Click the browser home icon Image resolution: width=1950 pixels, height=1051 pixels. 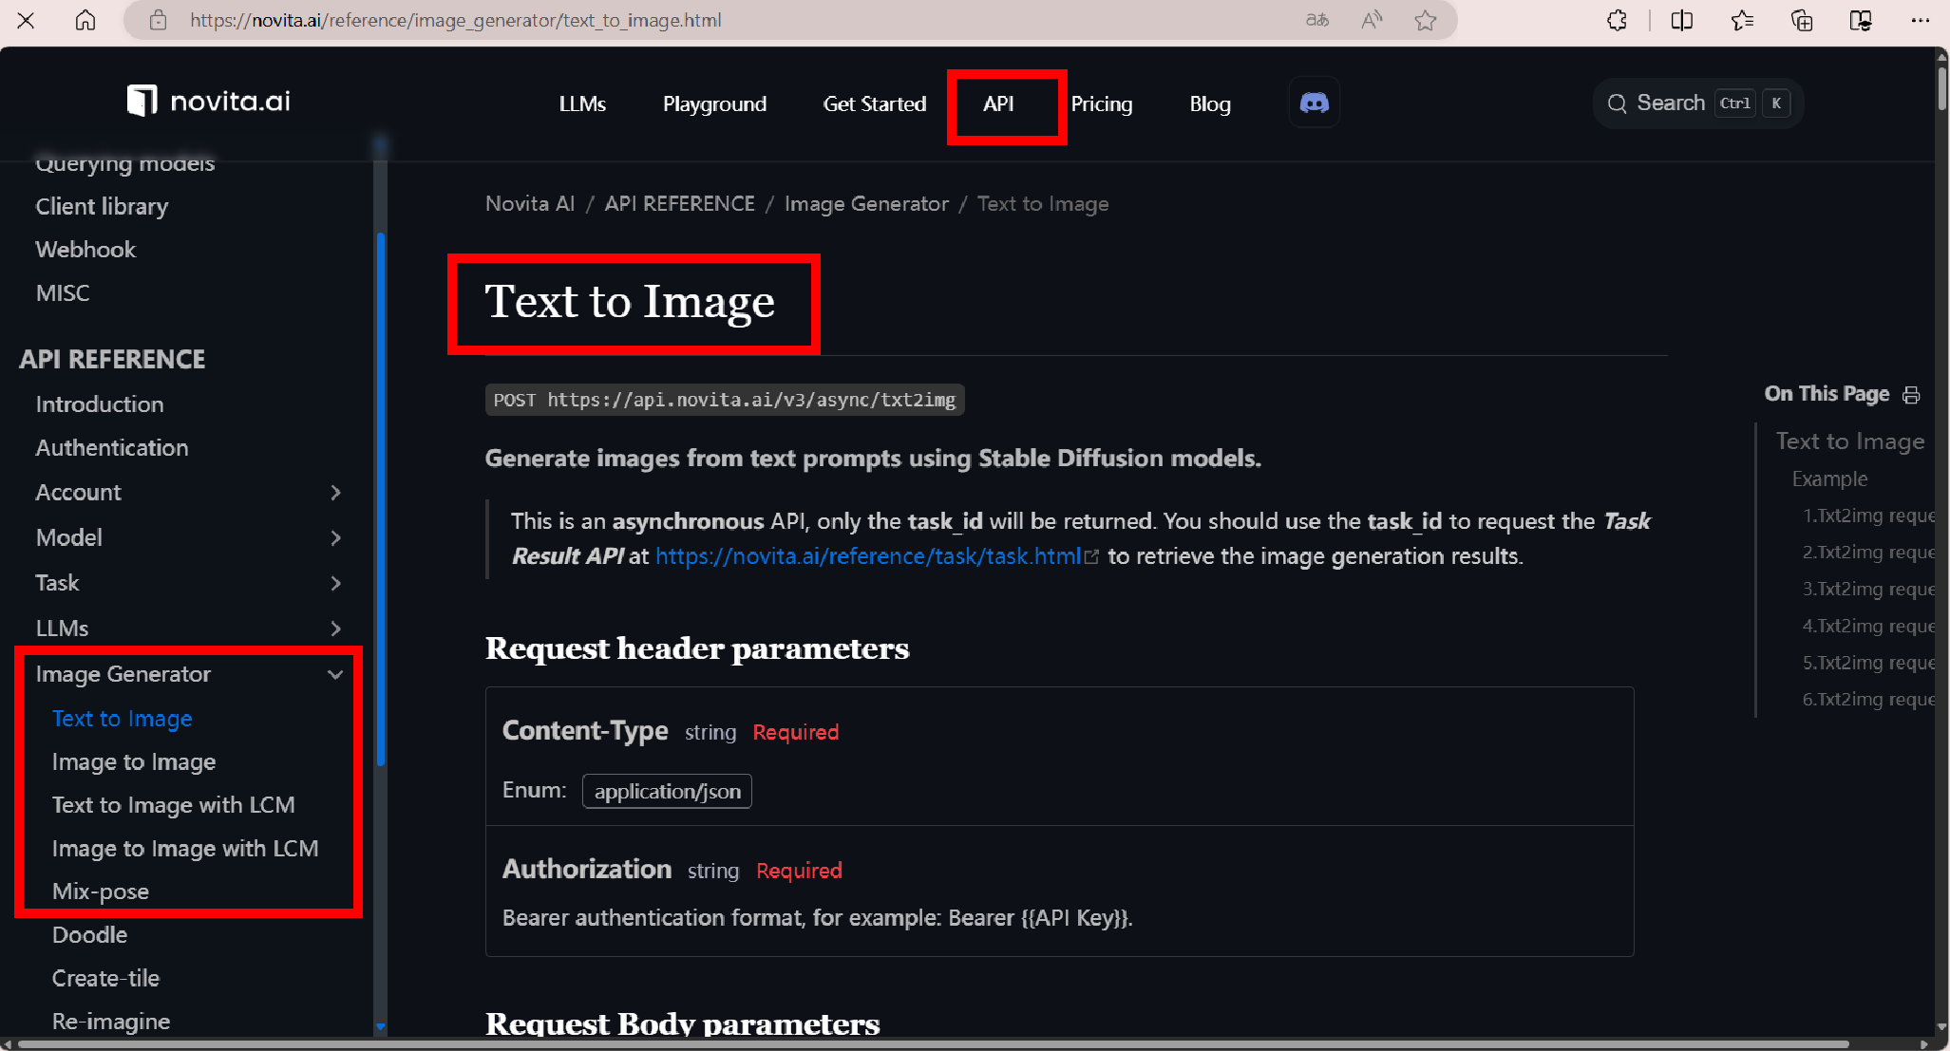[85, 20]
